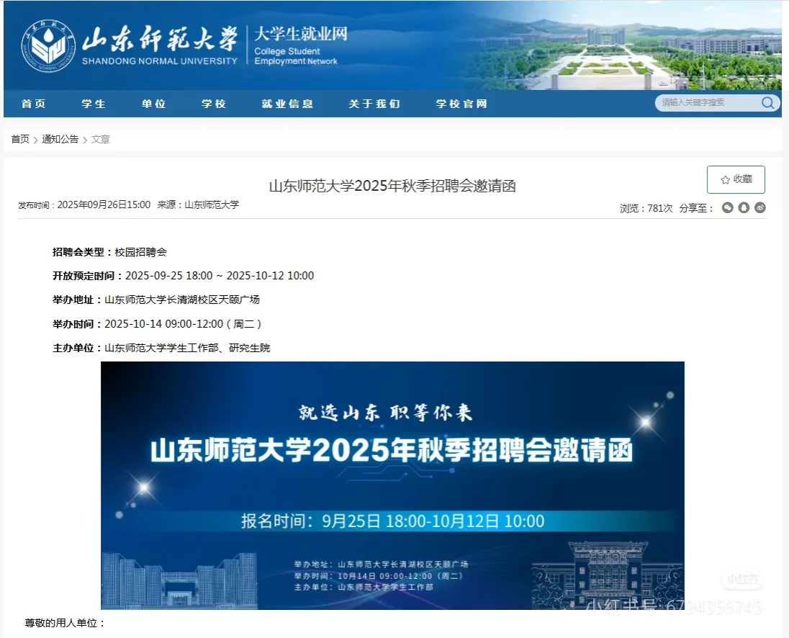Click the 文章 breadcrumb text
The height and width of the screenshot is (638, 789).
point(101,139)
